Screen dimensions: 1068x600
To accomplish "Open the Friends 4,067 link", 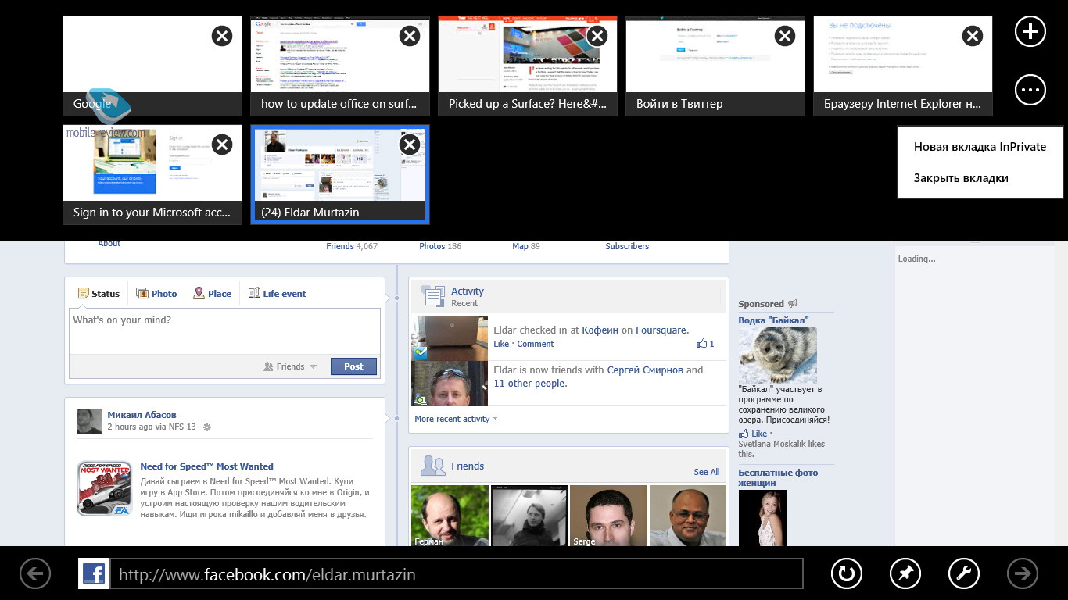I will point(352,246).
